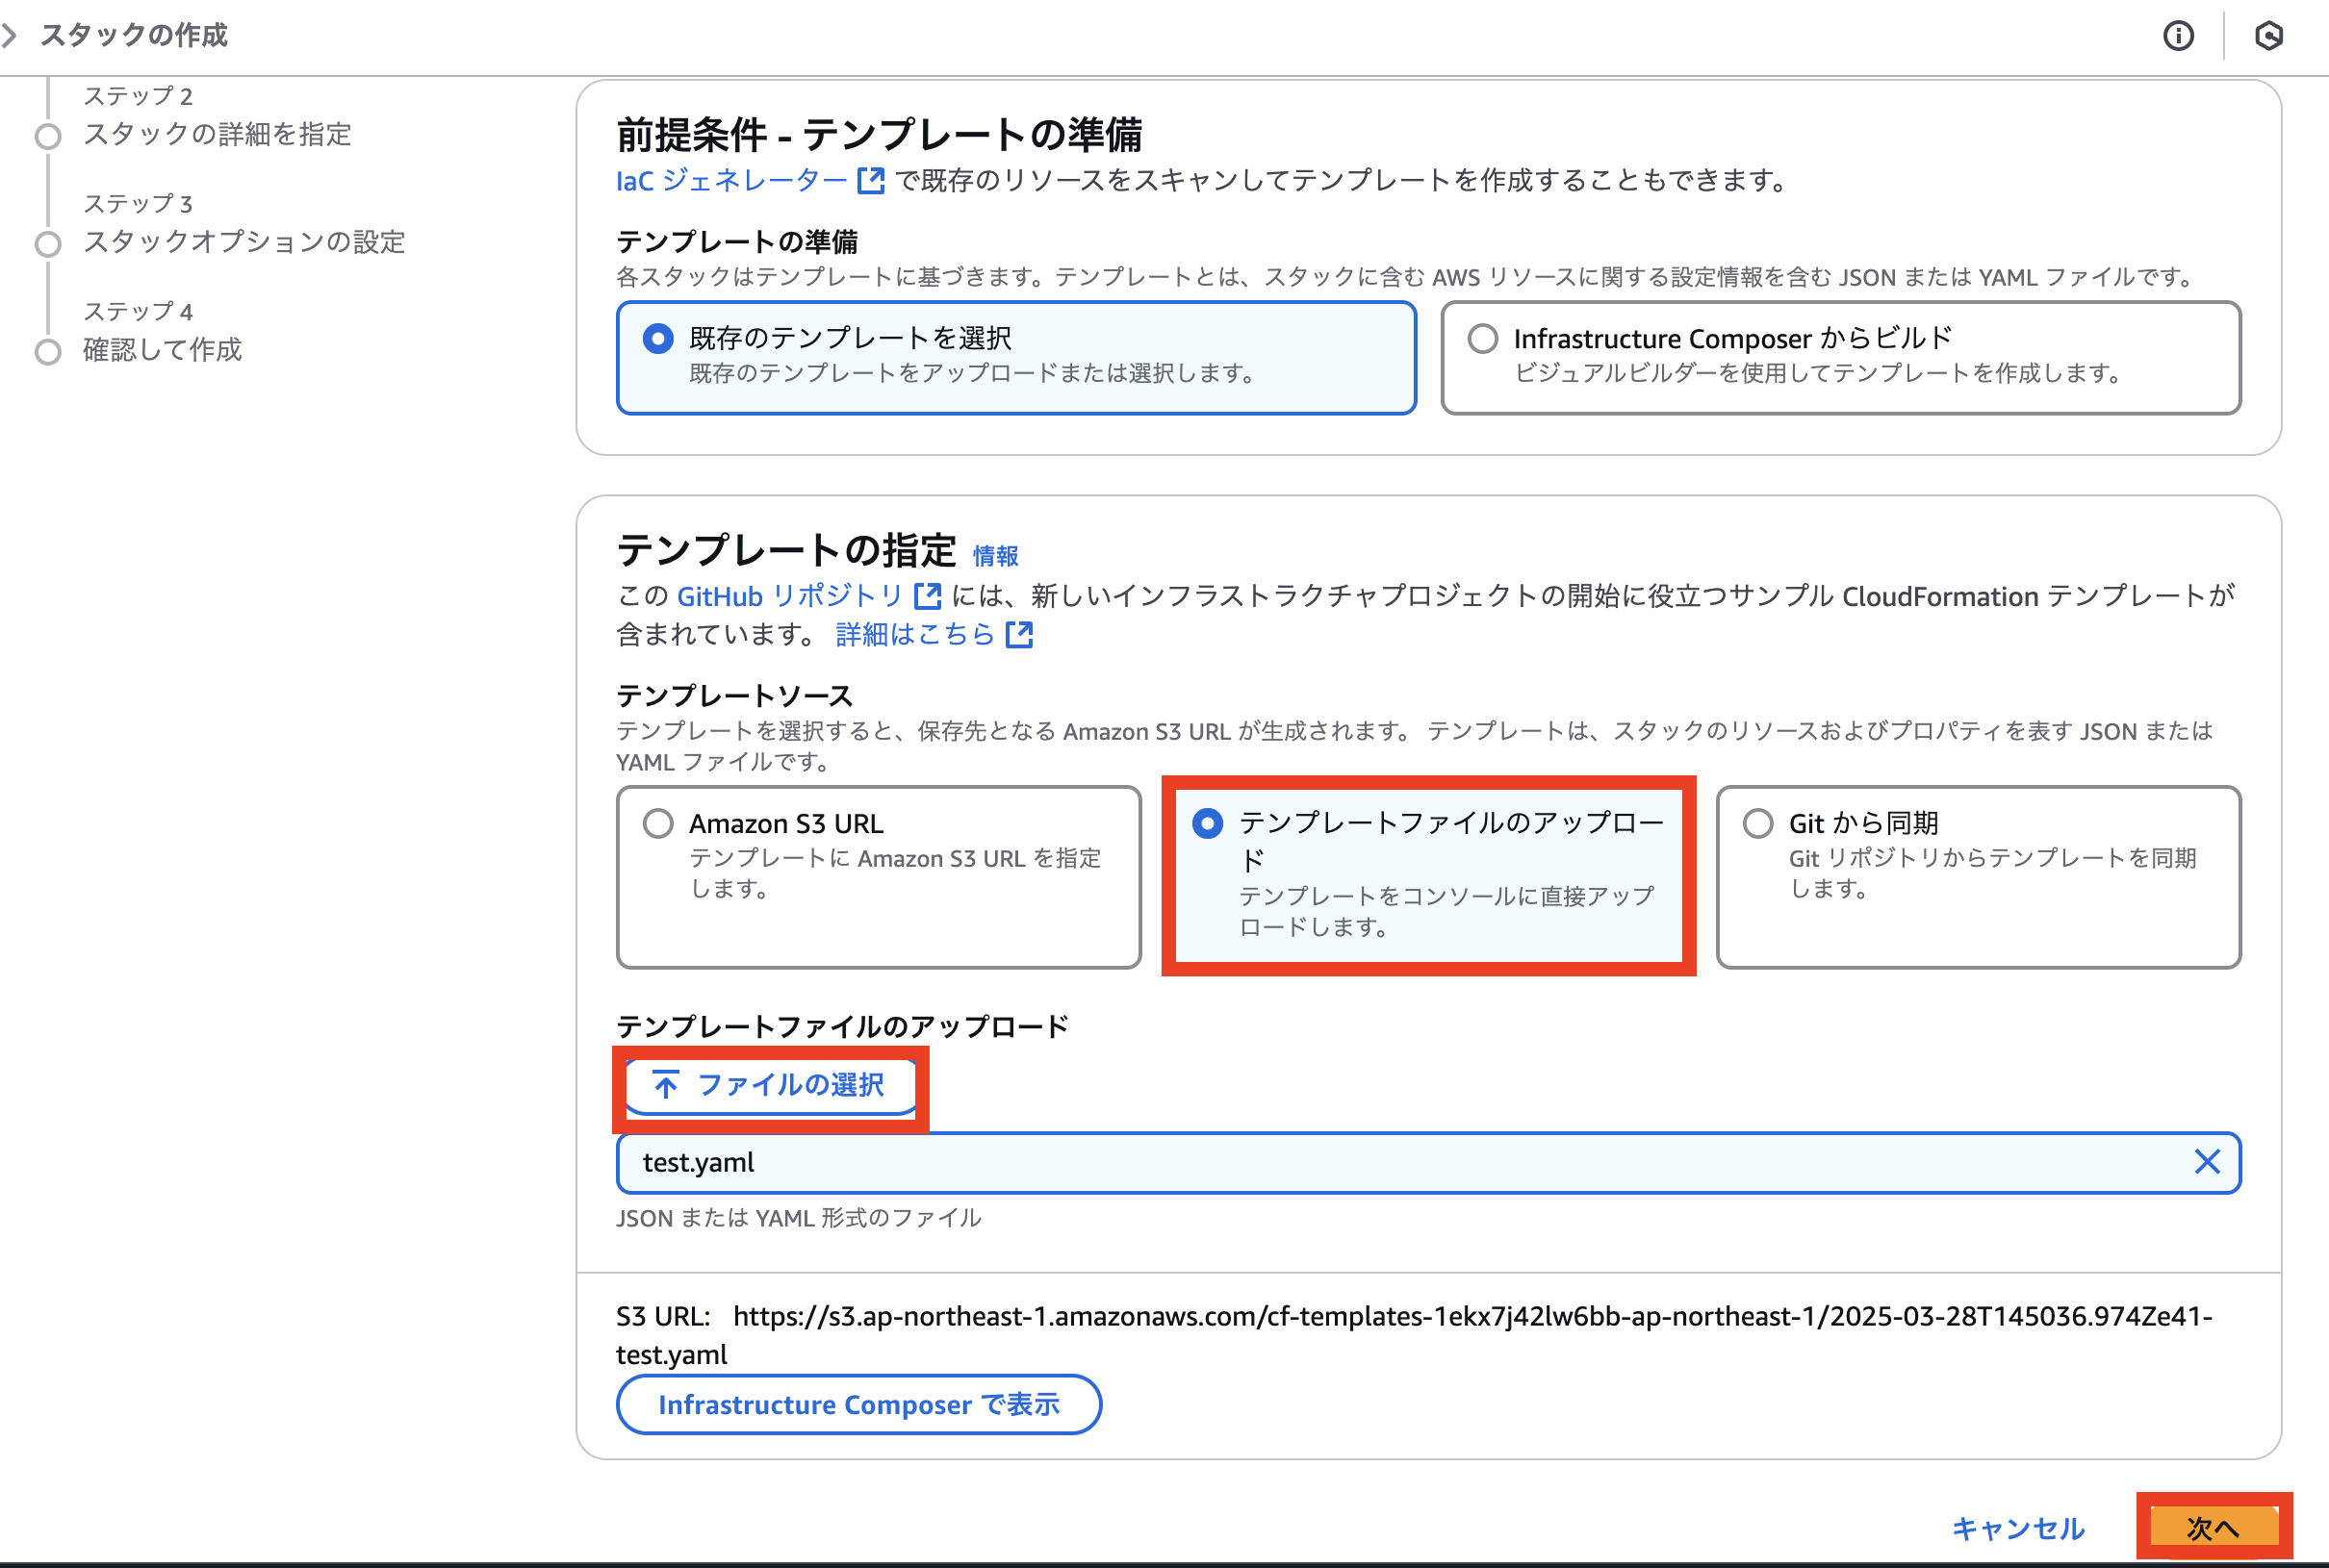Go to ステップ2 スタックの詳細を指定
2329x1568 pixels.
[x=218, y=135]
